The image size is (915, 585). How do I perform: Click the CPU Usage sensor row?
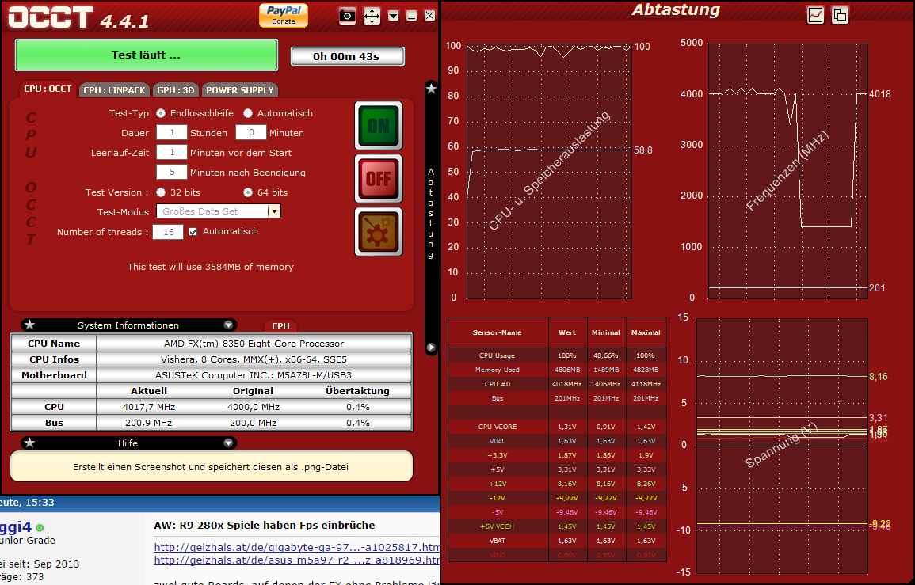pyautogui.click(x=557, y=355)
